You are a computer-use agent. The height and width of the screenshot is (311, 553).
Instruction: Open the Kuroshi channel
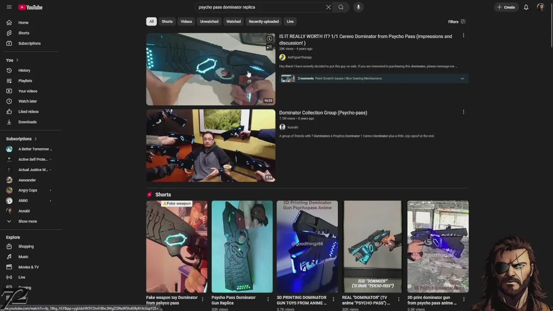(x=292, y=127)
